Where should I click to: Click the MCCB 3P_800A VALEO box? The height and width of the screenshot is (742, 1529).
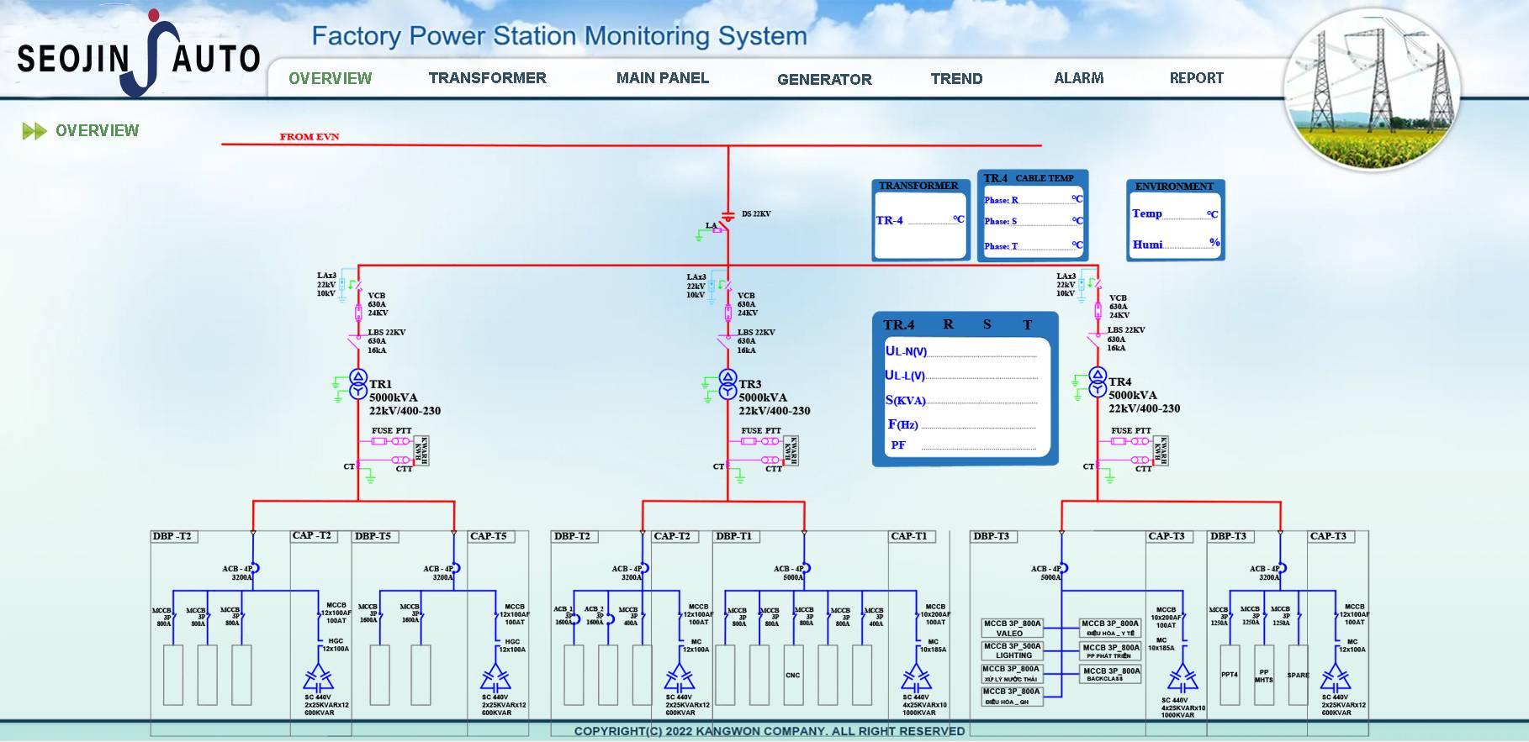(x=1013, y=629)
